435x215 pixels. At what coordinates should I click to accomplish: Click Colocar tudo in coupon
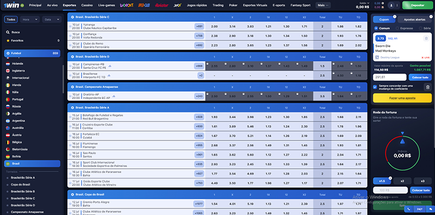point(420,77)
